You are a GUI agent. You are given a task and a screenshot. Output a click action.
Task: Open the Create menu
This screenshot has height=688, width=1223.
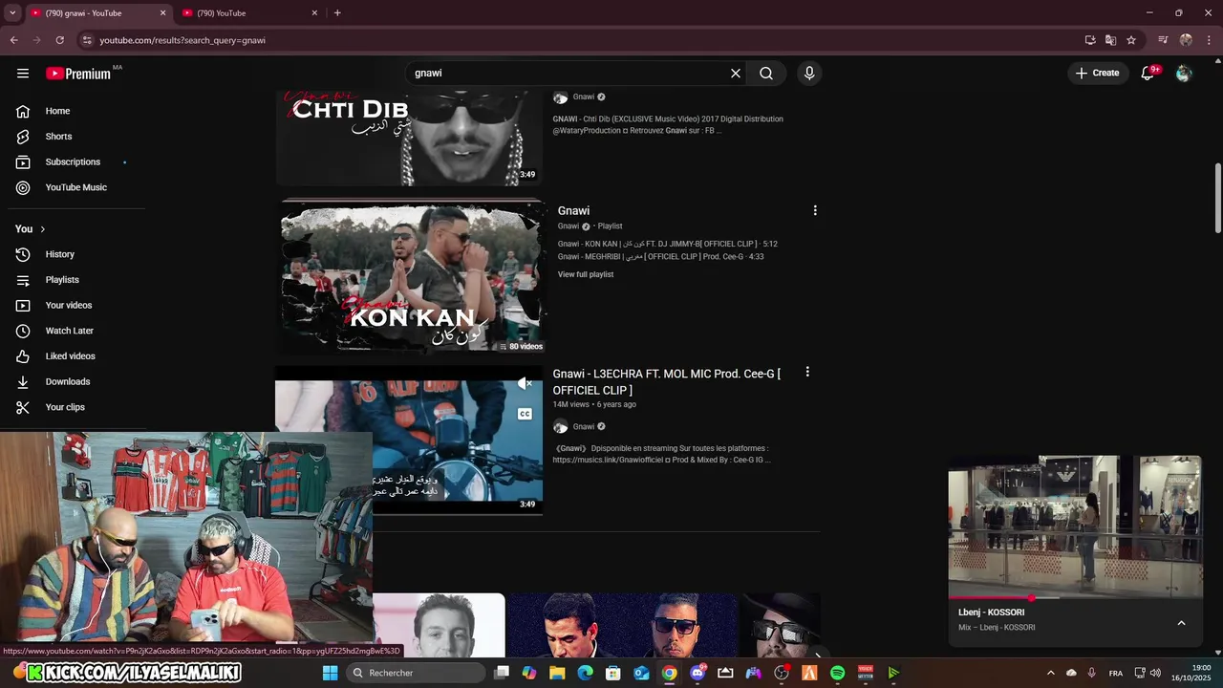[x=1097, y=73]
